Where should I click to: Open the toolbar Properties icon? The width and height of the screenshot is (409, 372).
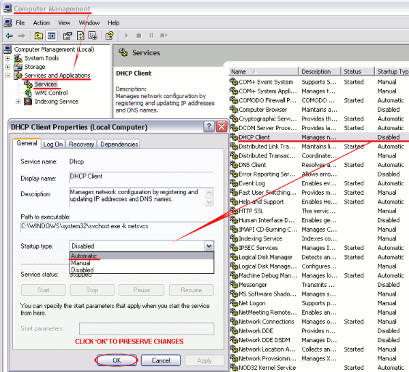67,35
